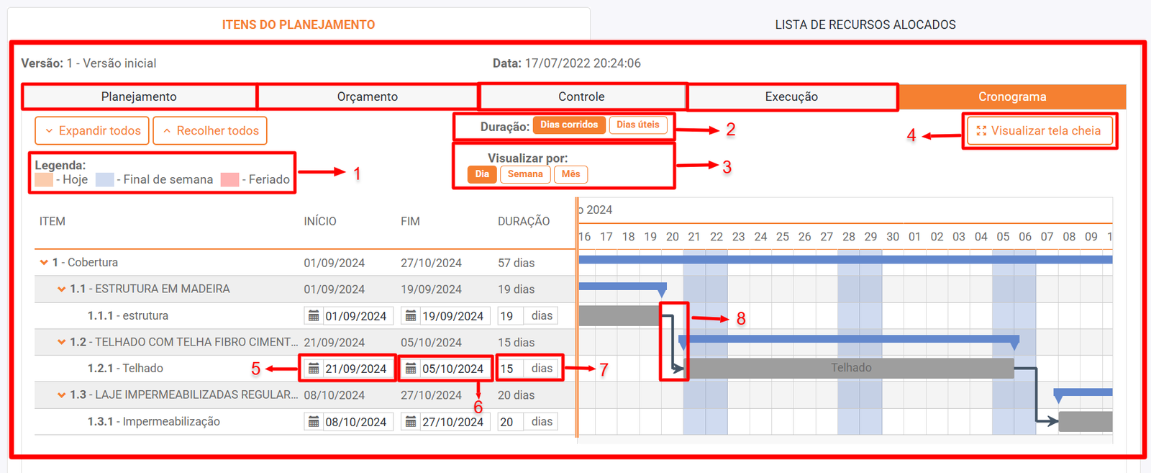Open calendar icon for Telhado start date
This screenshot has height=473, width=1151.
click(314, 369)
